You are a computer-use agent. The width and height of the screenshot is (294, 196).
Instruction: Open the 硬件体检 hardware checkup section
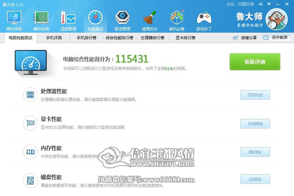coord(14,21)
